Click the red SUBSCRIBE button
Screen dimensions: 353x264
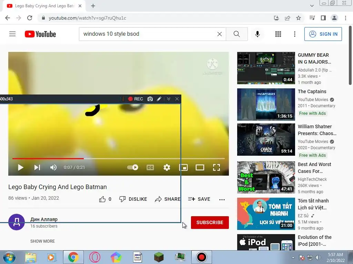pyautogui.click(x=210, y=222)
